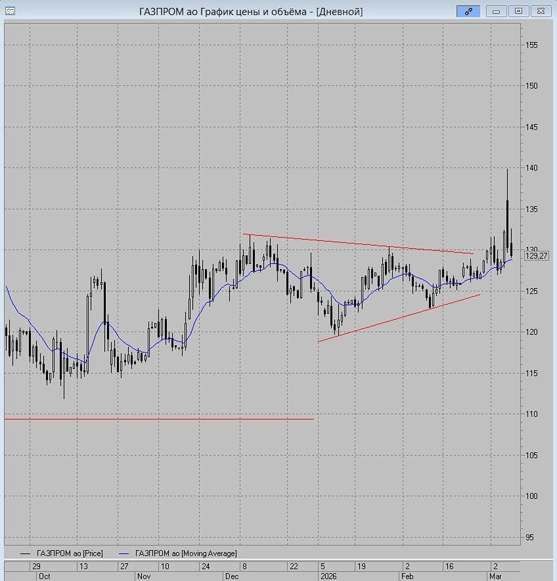The image size is (557, 581).
Task: Click the 155 price axis label
Action: tap(531, 45)
